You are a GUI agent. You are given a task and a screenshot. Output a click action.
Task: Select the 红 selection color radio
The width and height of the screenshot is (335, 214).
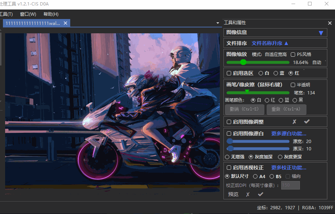pos(290,73)
